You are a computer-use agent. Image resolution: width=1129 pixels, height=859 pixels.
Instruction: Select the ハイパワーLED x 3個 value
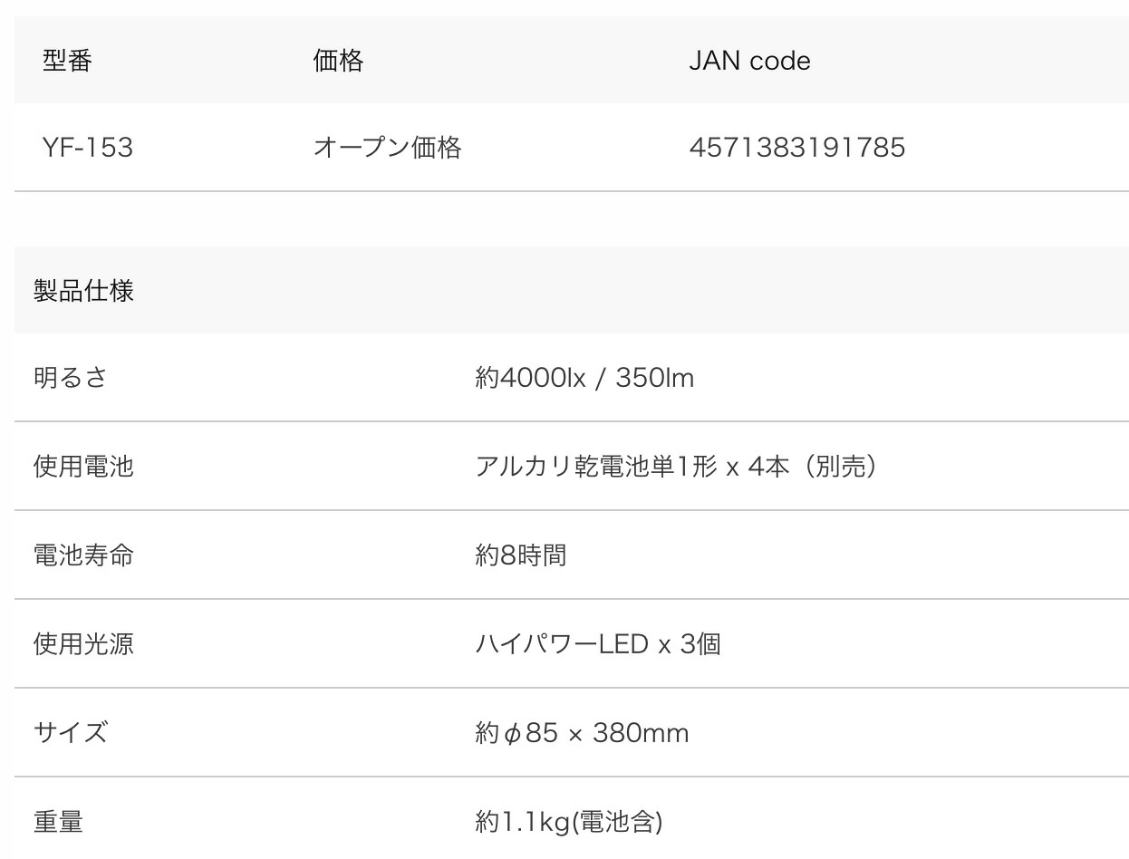pyautogui.click(x=598, y=643)
